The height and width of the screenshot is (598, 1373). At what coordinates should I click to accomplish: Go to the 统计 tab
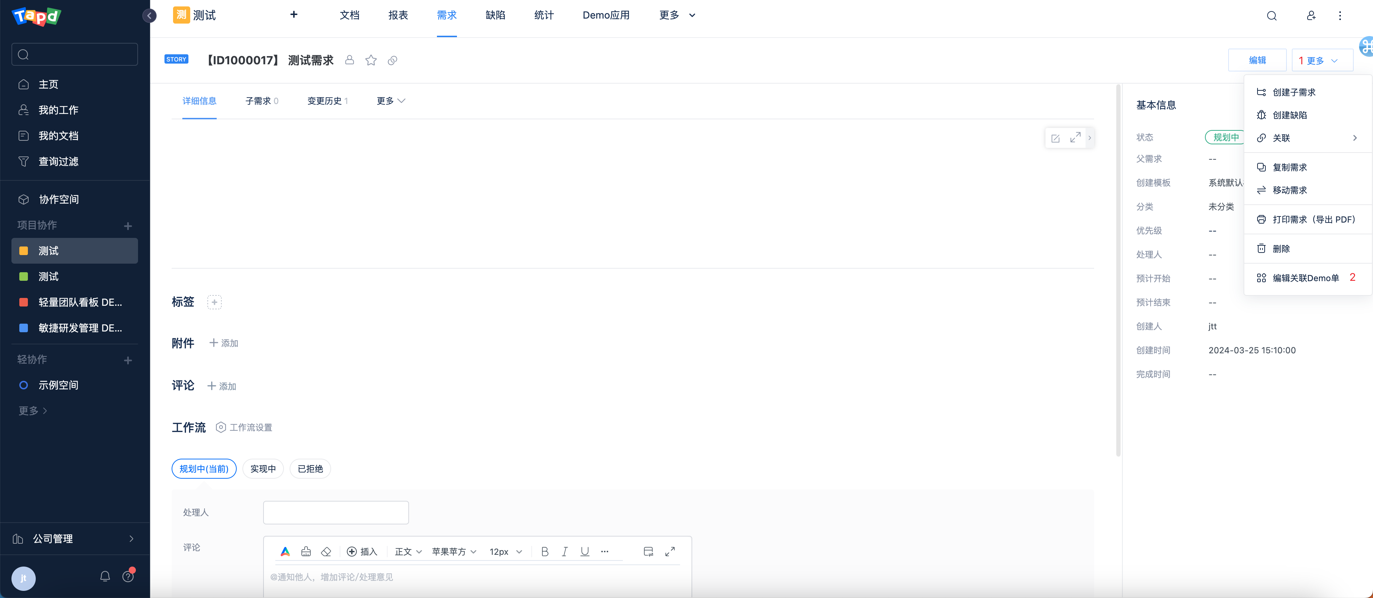543,15
